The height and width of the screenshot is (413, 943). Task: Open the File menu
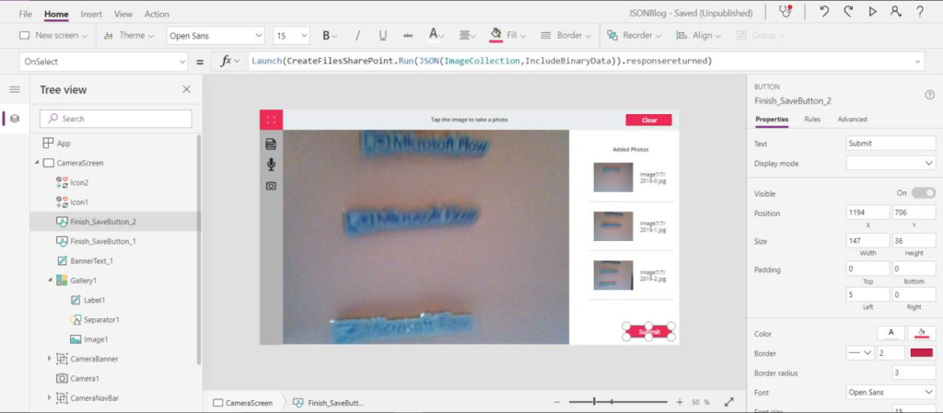pyautogui.click(x=25, y=14)
